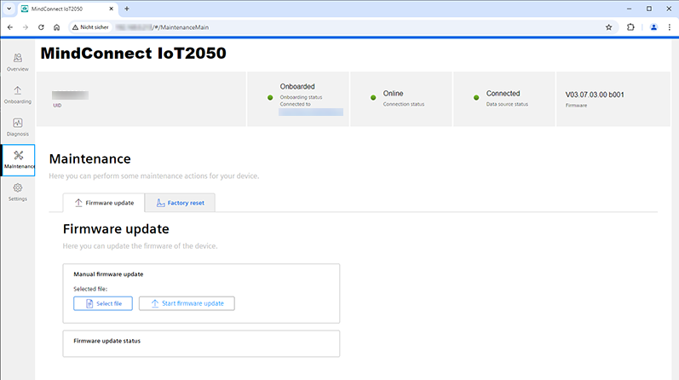This screenshot has width=679, height=380.
Task: Click the 'Manual firmware update' label
Action: coord(108,274)
